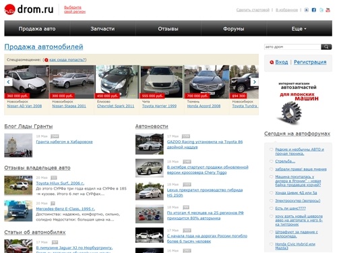The image size is (337, 253).
Task: Click the comment count badge of the Гранта blog post
Action: click(x=55, y=136)
